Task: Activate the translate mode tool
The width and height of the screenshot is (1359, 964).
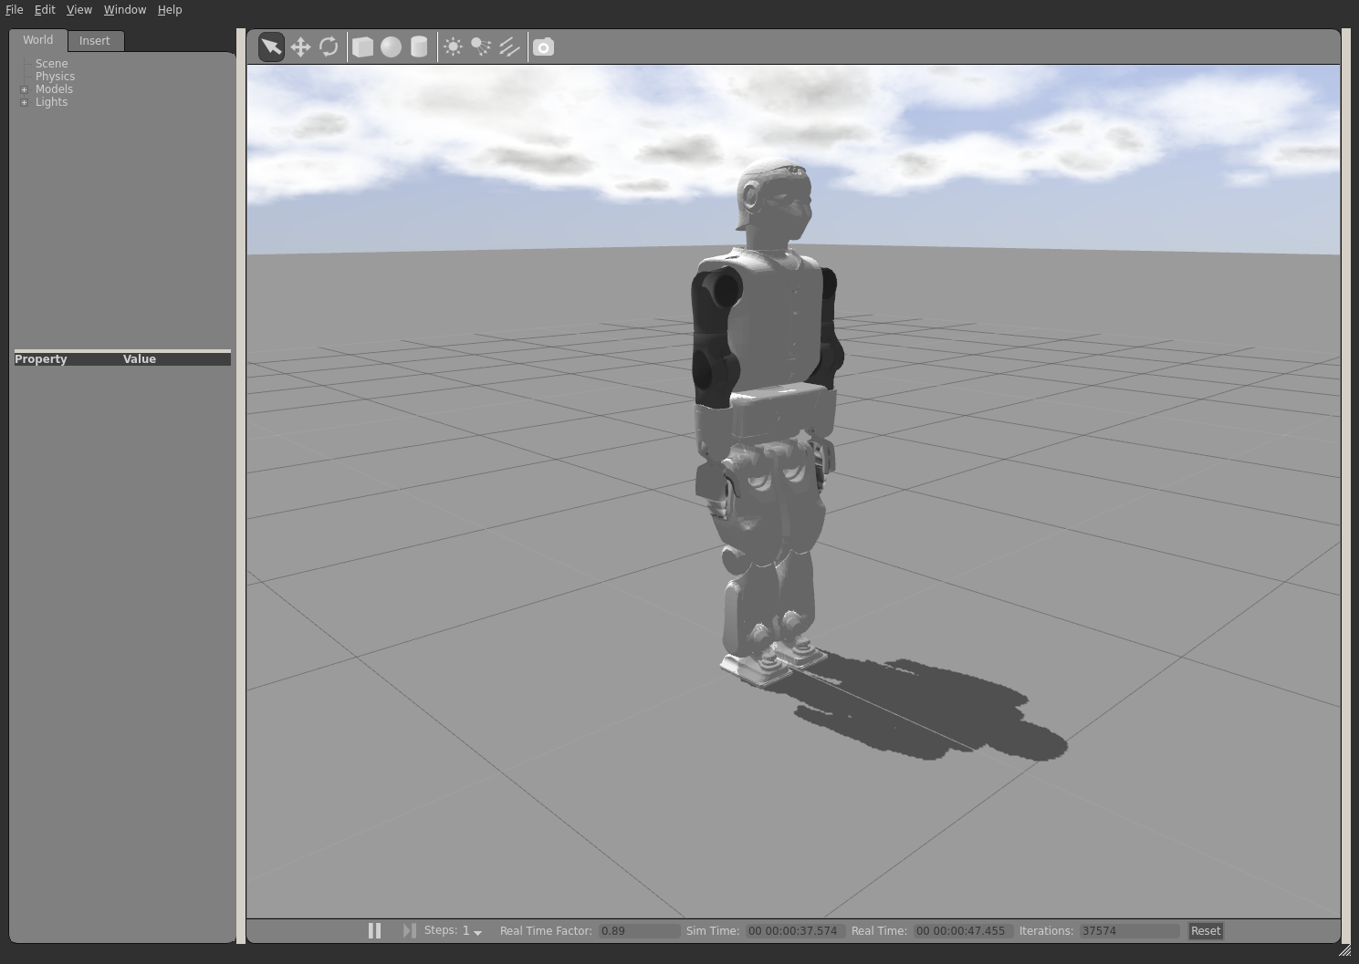Action: tap(300, 47)
